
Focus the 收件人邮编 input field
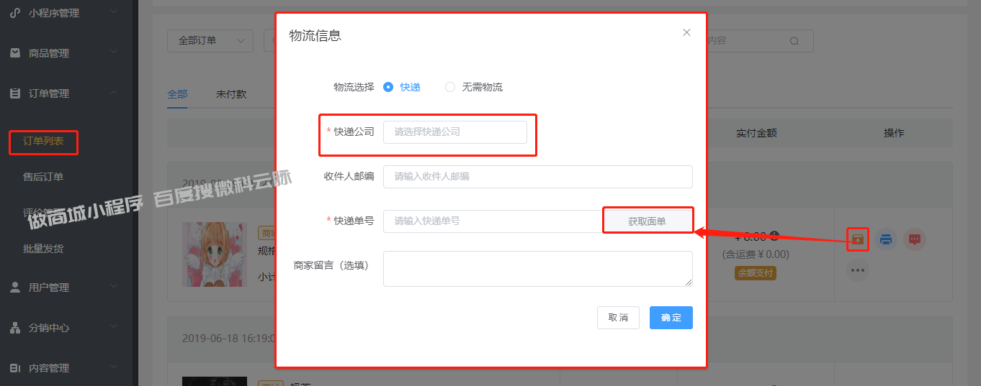[538, 177]
